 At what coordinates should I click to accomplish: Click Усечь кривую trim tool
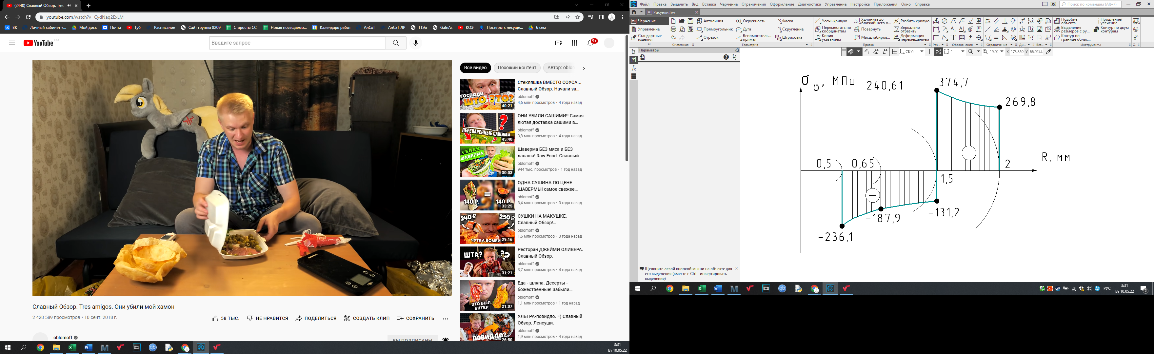831,21
